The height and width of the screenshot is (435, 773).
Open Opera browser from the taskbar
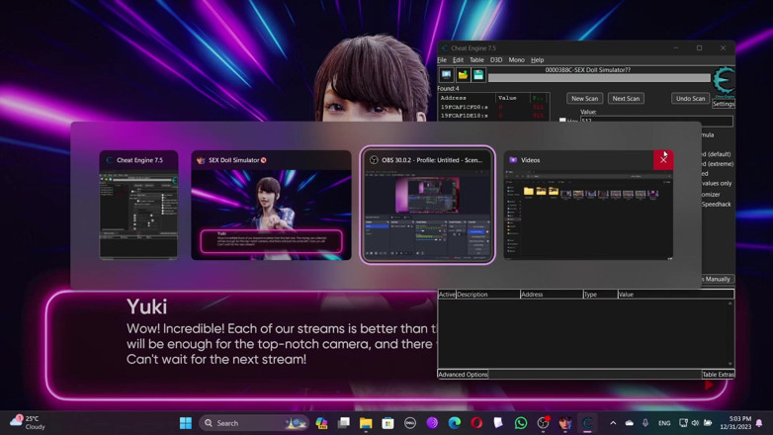coord(476,423)
